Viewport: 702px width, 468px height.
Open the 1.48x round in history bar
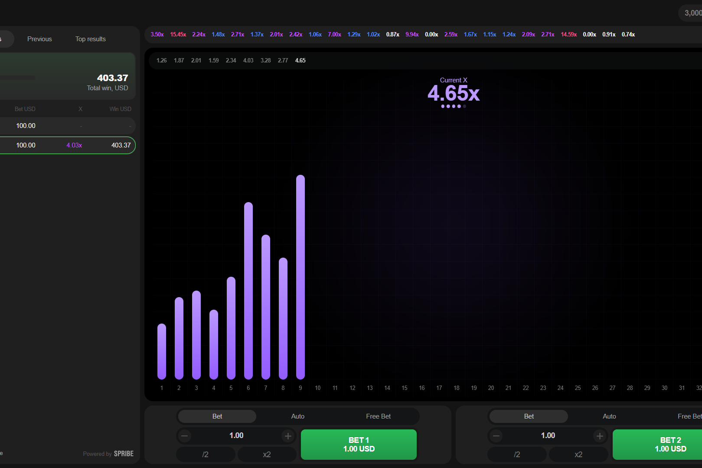click(x=218, y=34)
